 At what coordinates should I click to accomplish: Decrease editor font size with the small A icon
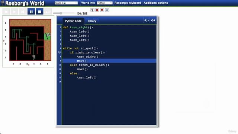(x=147, y=20)
